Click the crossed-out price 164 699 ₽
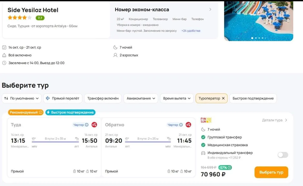The width and height of the screenshot is (303, 186). tap(208, 167)
